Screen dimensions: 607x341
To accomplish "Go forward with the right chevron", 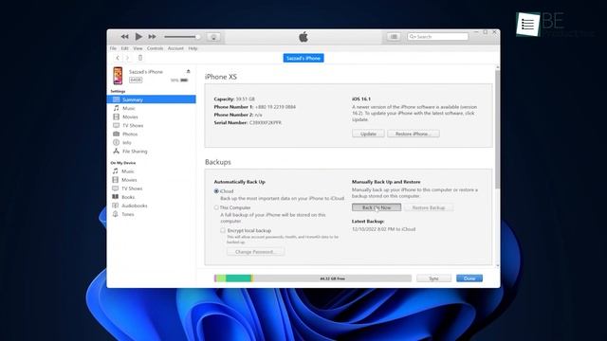I will pyautogui.click(x=127, y=58).
